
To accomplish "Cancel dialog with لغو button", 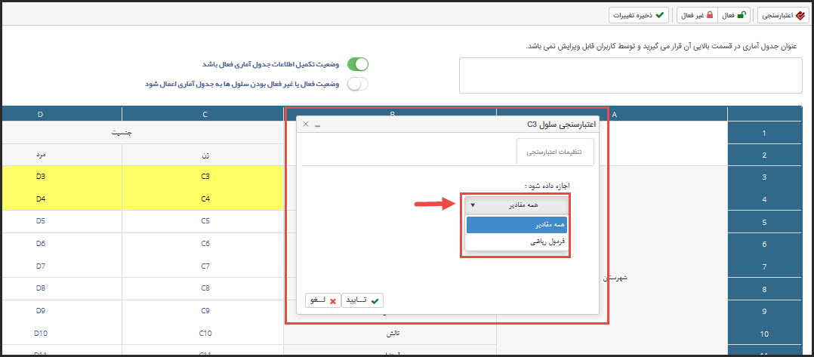I will (x=322, y=300).
